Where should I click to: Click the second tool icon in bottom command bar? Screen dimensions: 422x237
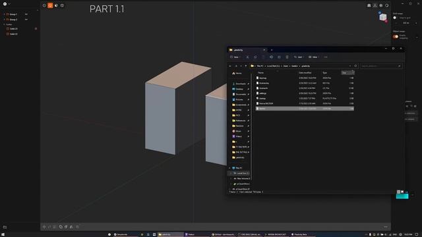(x=49, y=226)
